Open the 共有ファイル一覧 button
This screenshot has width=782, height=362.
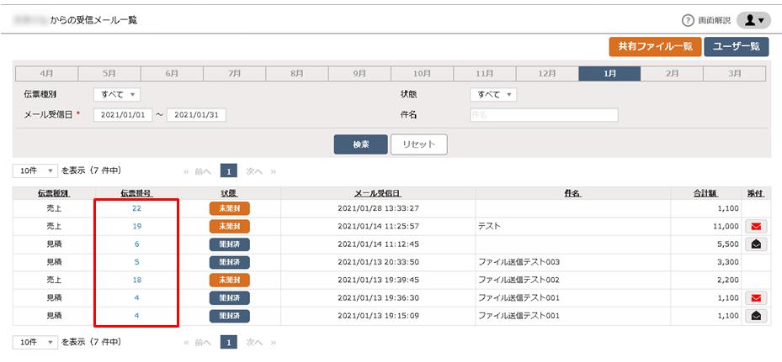pos(656,47)
